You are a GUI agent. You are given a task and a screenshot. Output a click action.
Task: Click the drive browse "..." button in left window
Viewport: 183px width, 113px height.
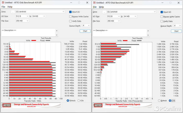[x=13, y=12]
